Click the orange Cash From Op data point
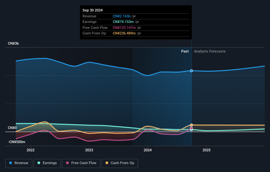The width and height of the screenshot is (270, 172). pyautogui.click(x=191, y=125)
